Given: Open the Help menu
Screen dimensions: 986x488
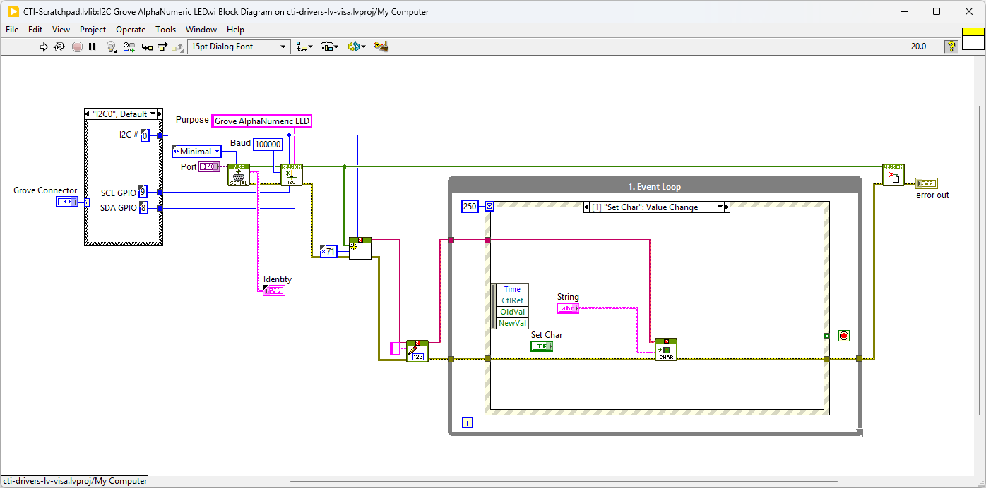Looking at the screenshot, I should click(x=235, y=30).
